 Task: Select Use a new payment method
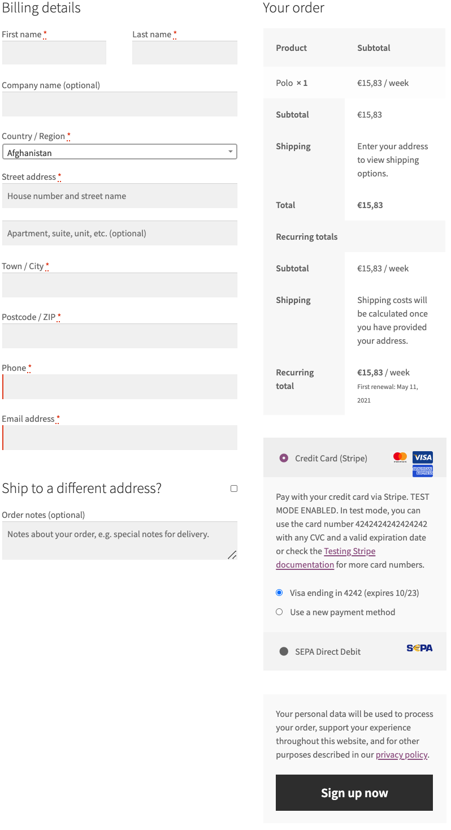279,612
